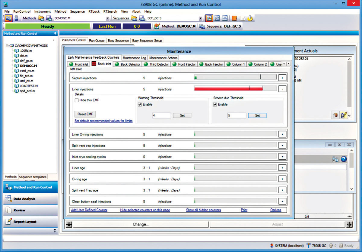Switch to the Easy Sequence Setup tab
The height and width of the screenshot is (252, 362).
[147, 41]
